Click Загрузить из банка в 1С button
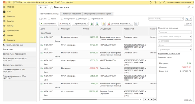Screen dimensions: 195x104 [x=120, y=24]
